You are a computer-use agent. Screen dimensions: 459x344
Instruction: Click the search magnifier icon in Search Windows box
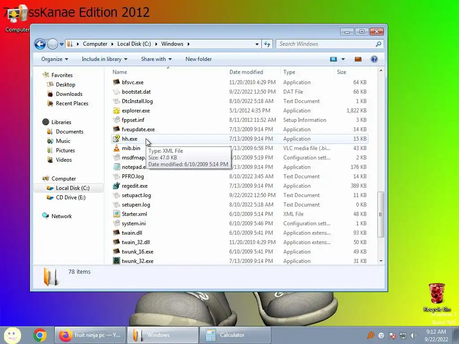pyautogui.click(x=378, y=44)
